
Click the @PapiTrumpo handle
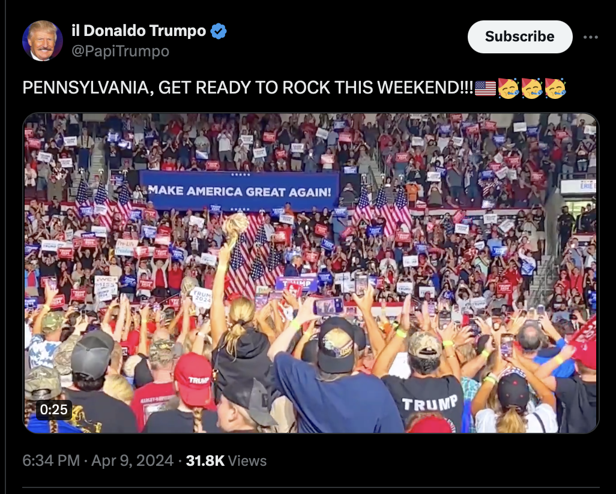120,51
